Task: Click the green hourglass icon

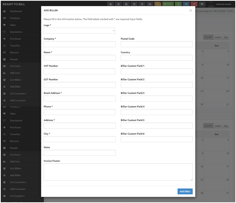Action: click(x=178, y=4)
